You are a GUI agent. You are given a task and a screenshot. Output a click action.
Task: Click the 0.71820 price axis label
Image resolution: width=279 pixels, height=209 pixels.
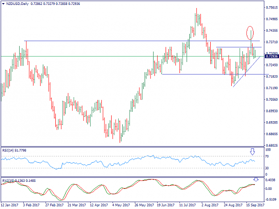(272, 77)
